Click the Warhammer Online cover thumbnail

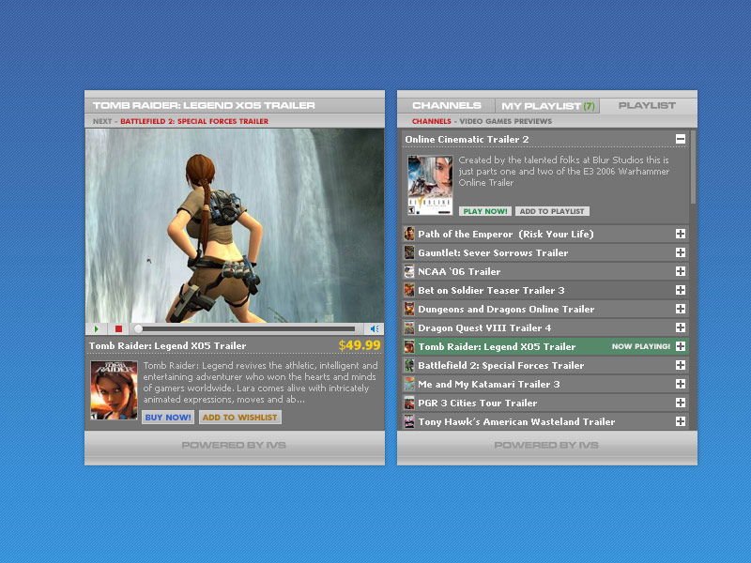(430, 185)
